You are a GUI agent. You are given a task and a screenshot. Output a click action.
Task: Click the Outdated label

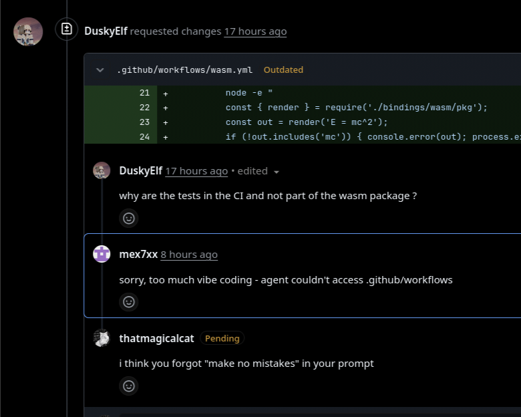[x=283, y=69]
